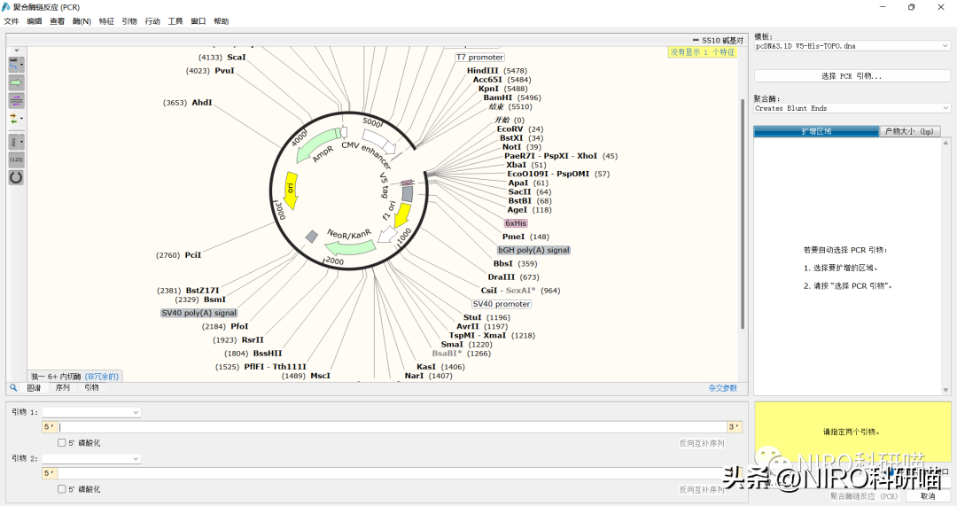957x506 pixels.
Task: Enable 5' 磷酸化 checkbox for primer 2
Action: pos(62,489)
